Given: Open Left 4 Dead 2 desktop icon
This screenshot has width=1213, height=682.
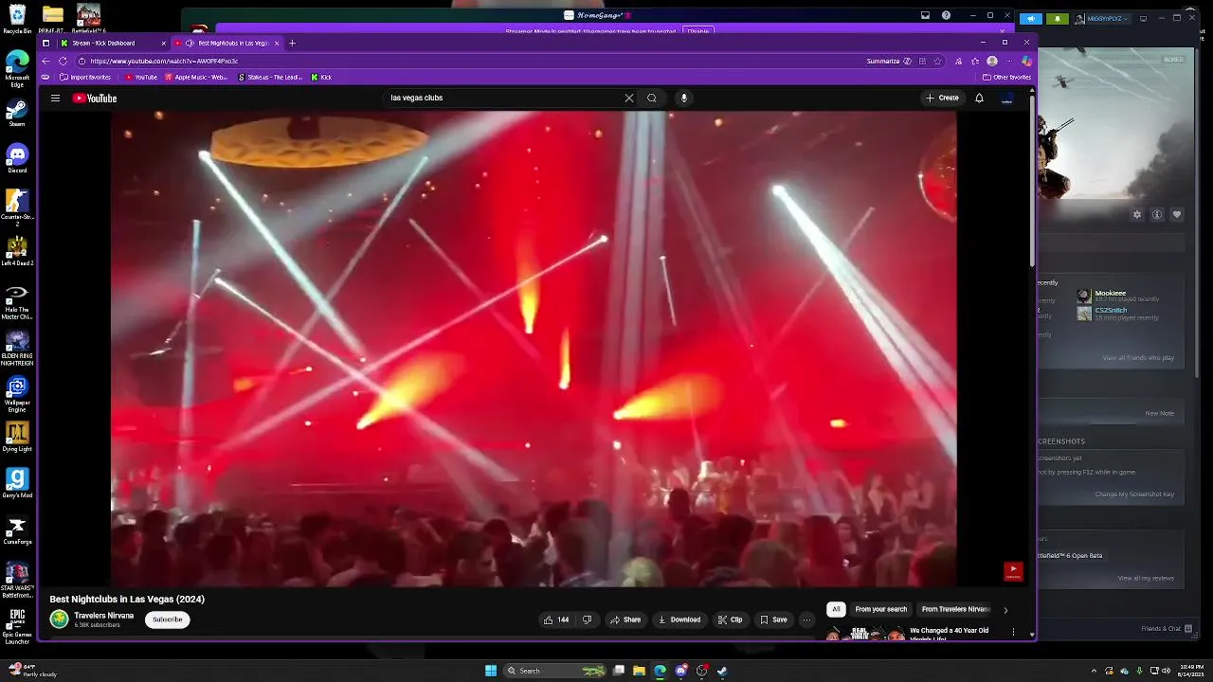Looking at the screenshot, I should [x=17, y=250].
